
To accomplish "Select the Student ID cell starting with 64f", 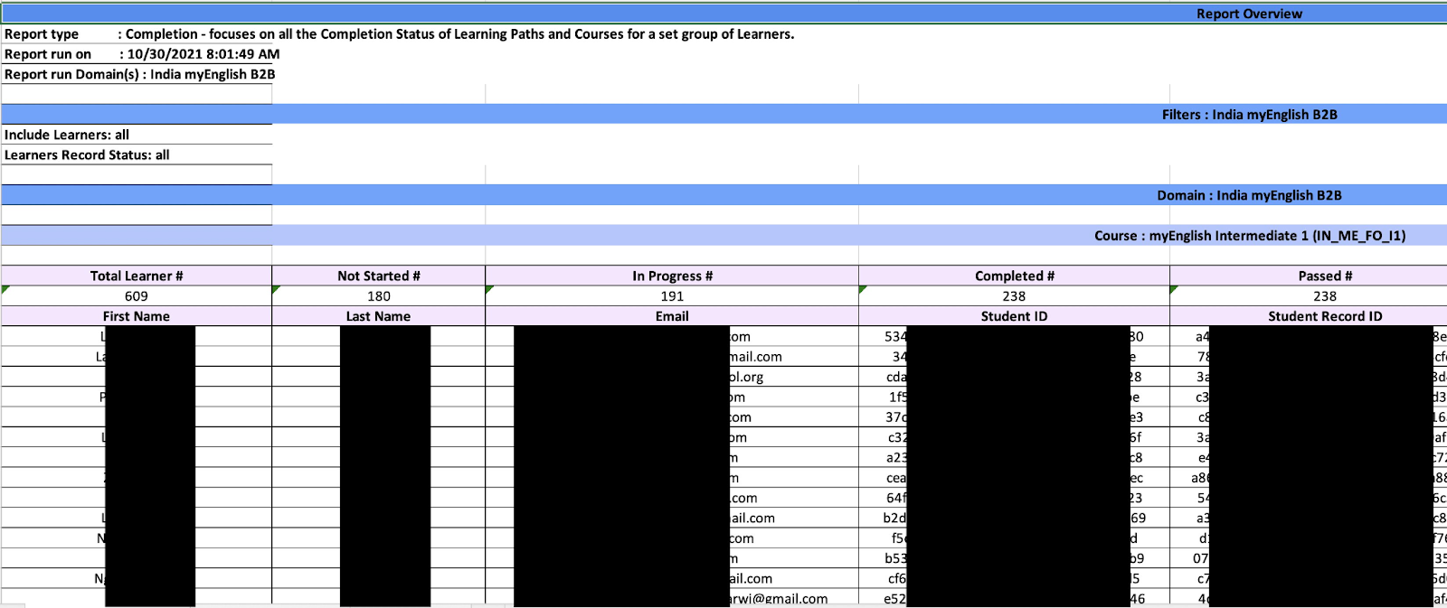I will pyautogui.click(x=1014, y=498).
